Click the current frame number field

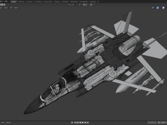[x=152, y=123]
